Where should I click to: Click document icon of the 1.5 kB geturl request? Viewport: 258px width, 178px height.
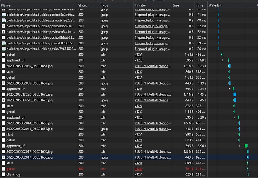(3, 111)
